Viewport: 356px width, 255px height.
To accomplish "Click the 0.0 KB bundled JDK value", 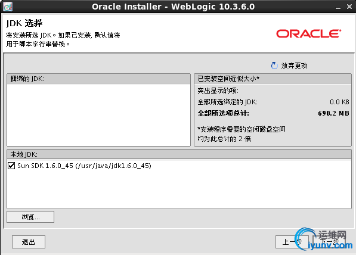I will [x=339, y=102].
